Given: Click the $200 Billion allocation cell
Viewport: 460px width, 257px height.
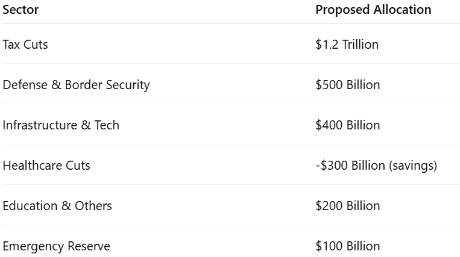Looking at the screenshot, I should [x=348, y=206].
